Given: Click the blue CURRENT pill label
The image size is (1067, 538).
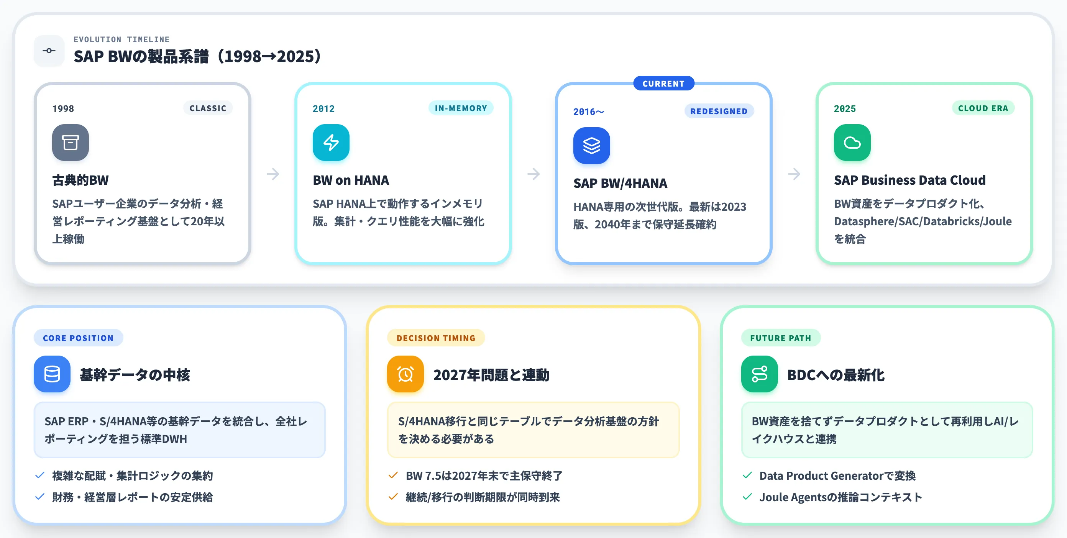Looking at the screenshot, I should [663, 83].
